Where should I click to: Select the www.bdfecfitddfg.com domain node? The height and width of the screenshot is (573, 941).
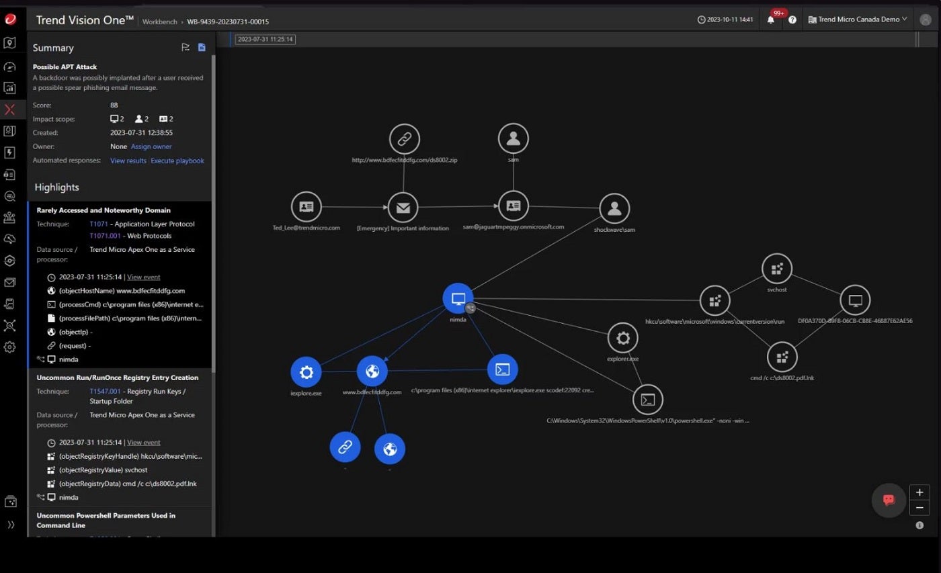(372, 370)
